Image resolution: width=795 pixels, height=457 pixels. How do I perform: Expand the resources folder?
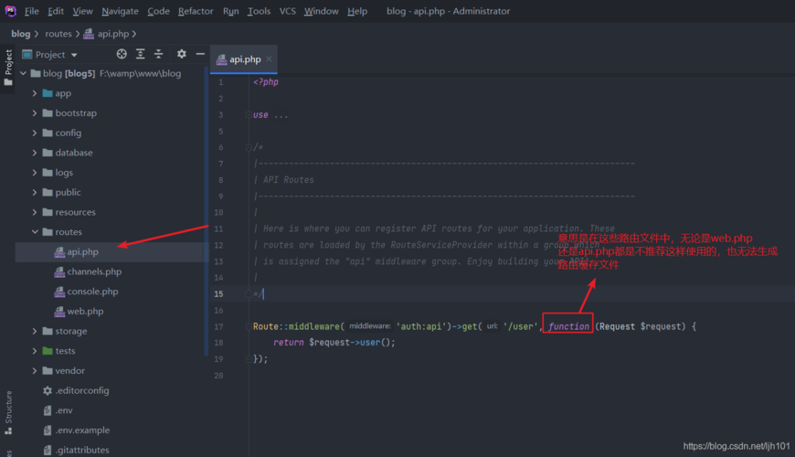pyautogui.click(x=35, y=212)
